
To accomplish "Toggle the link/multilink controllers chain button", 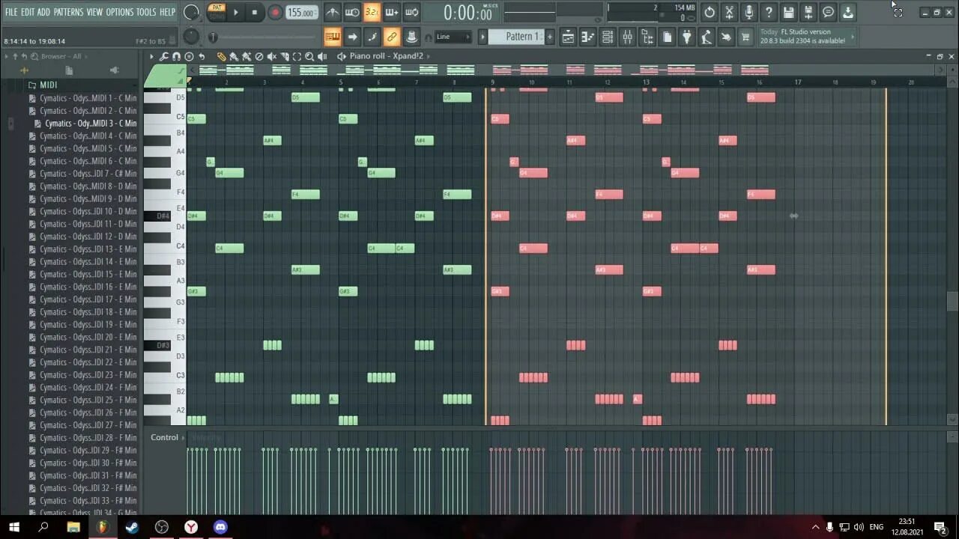I will point(391,37).
